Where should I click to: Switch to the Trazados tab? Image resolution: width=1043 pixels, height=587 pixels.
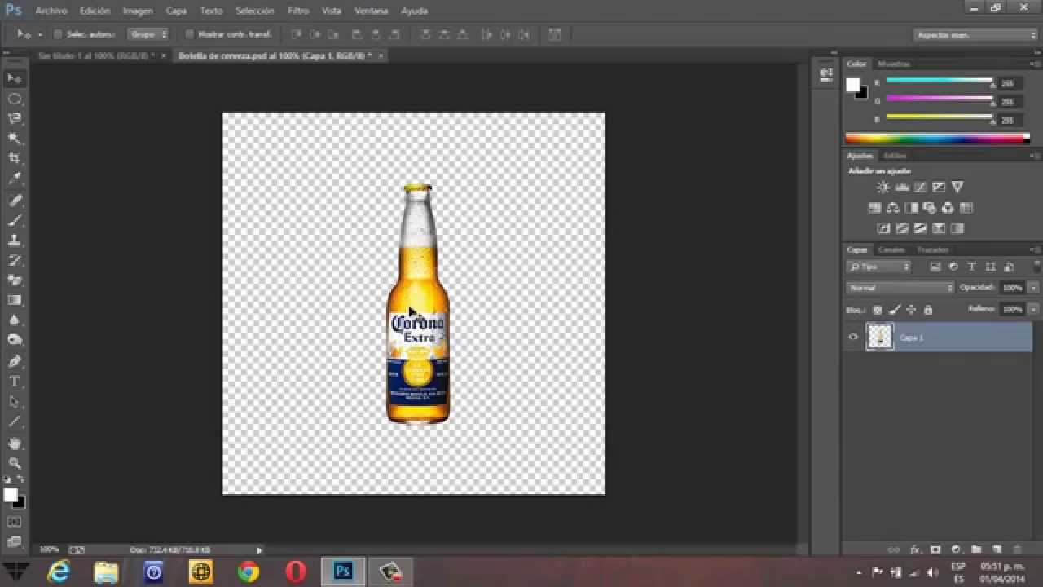click(x=932, y=249)
